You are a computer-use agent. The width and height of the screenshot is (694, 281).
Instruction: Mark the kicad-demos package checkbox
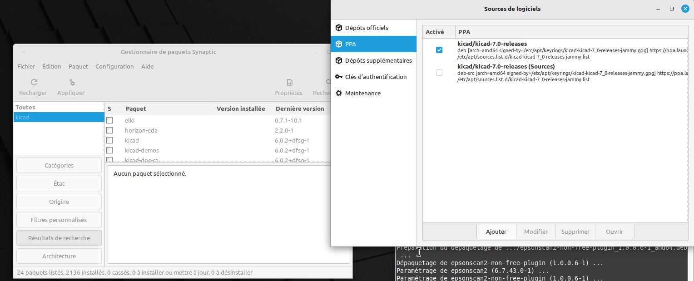(x=109, y=150)
